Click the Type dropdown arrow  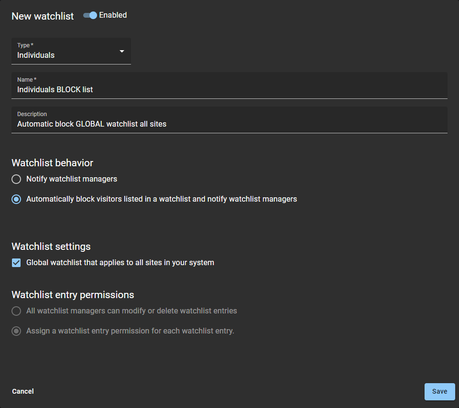click(121, 51)
